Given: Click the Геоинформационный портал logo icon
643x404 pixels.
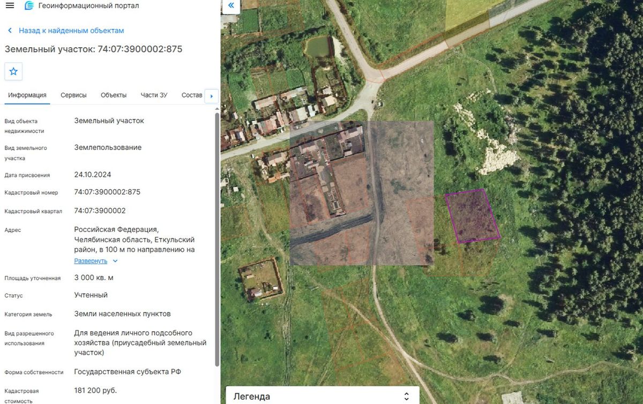Looking at the screenshot, I should (29, 6).
